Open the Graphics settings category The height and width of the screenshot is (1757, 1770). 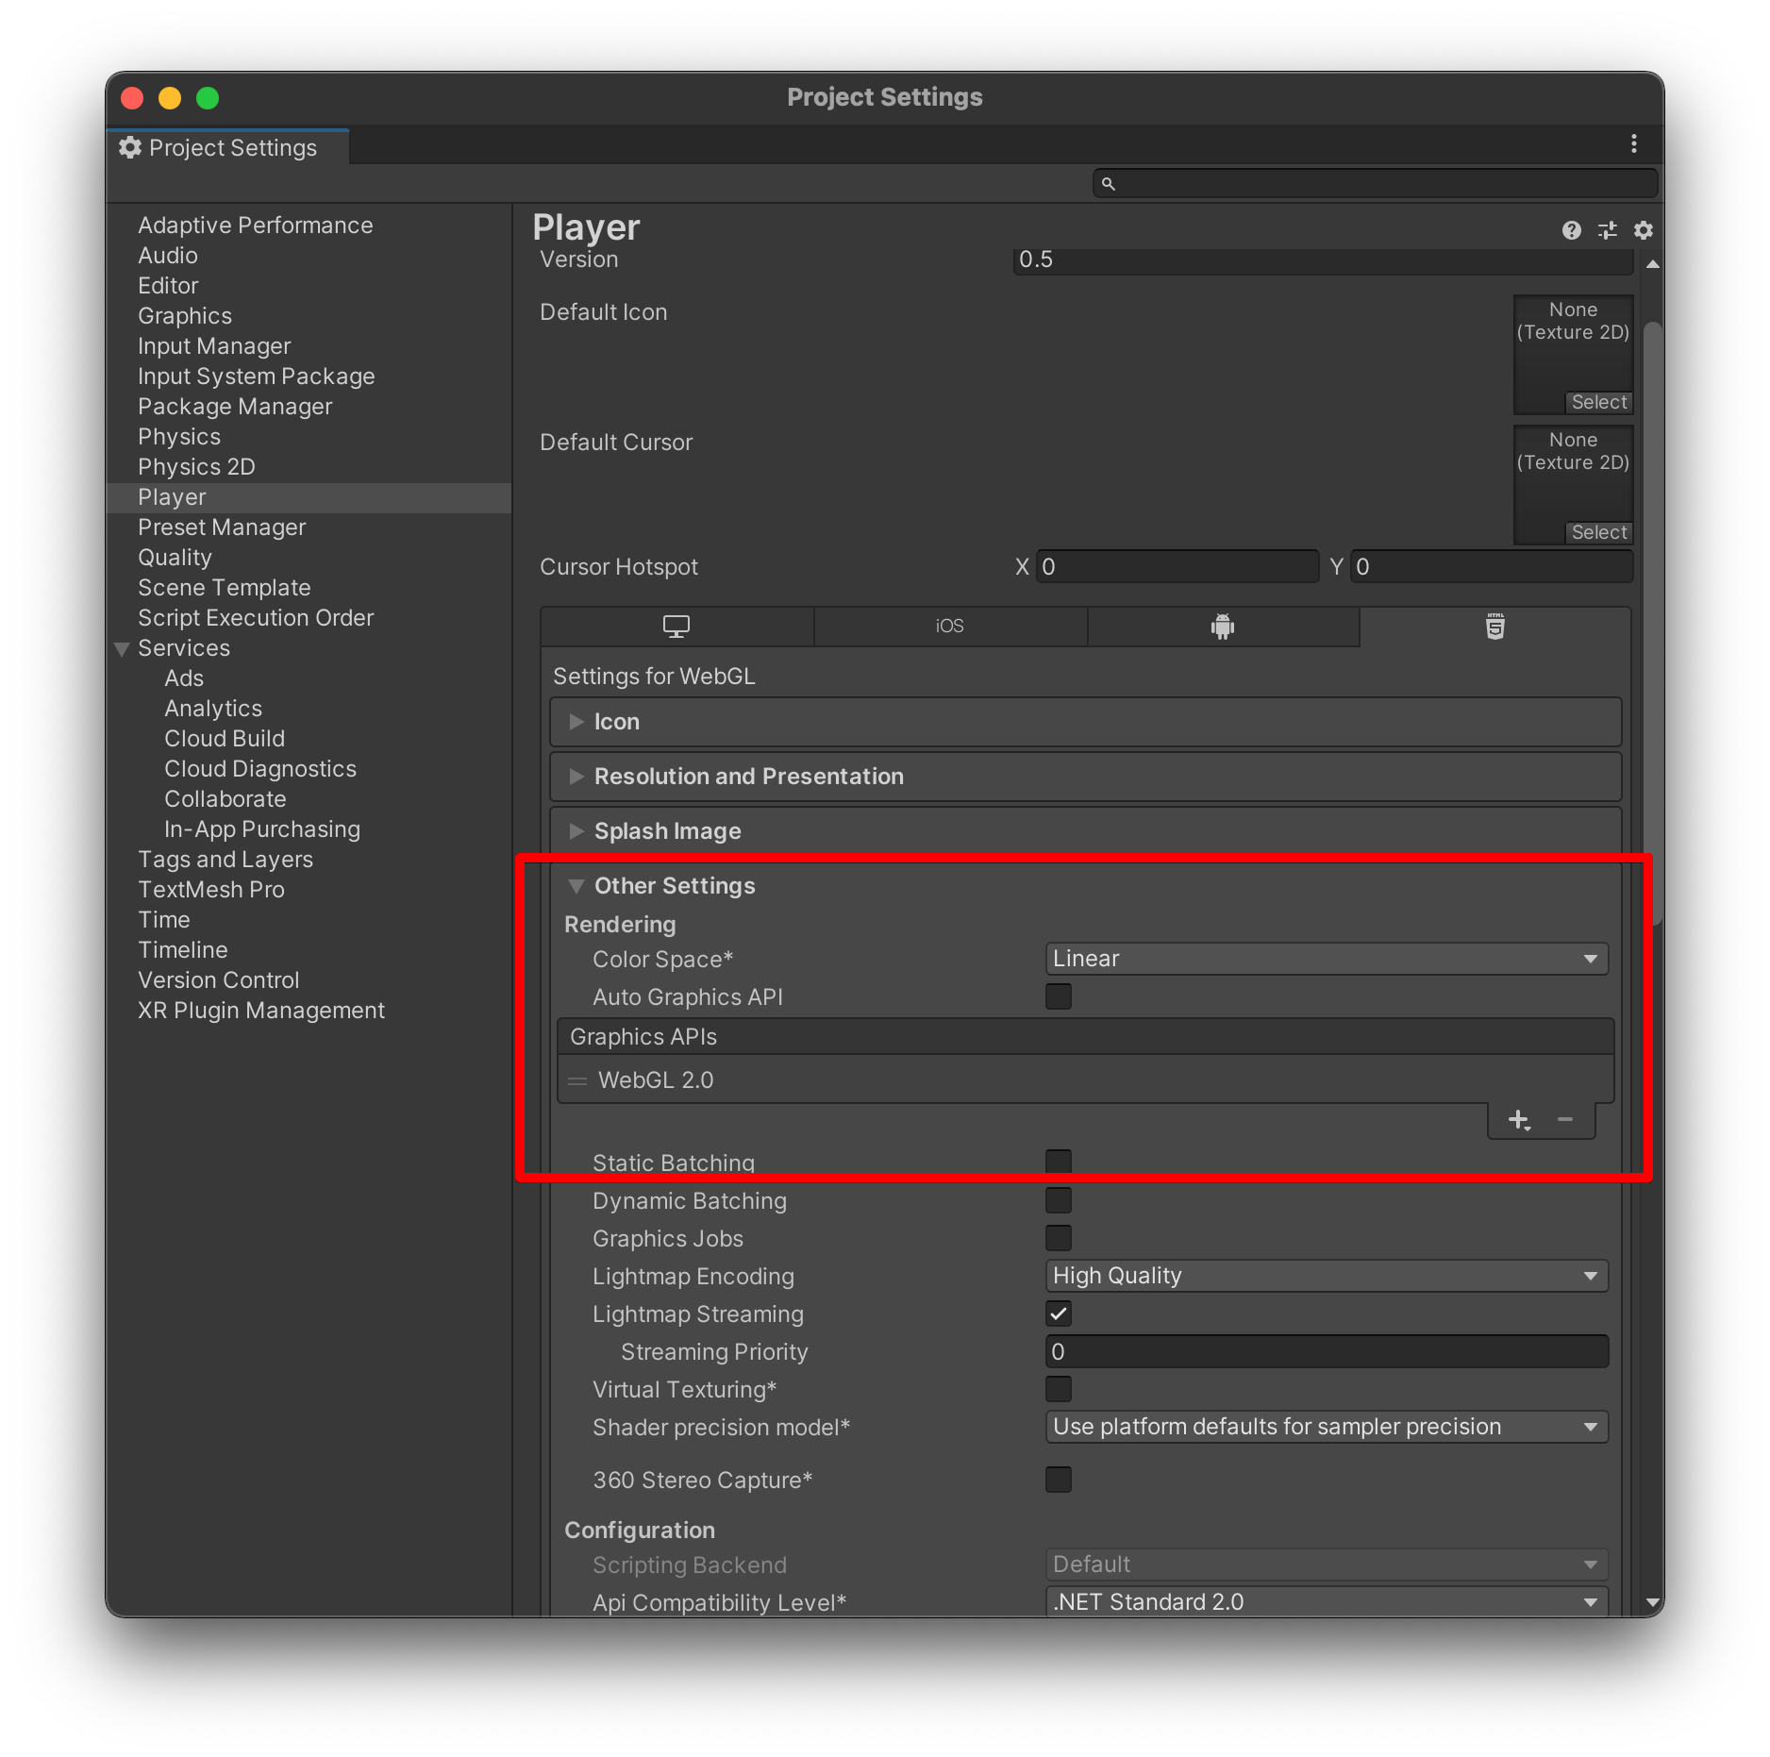click(x=185, y=316)
